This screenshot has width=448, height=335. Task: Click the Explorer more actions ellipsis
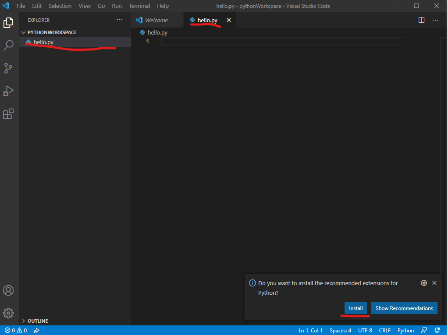pos(120,20)
